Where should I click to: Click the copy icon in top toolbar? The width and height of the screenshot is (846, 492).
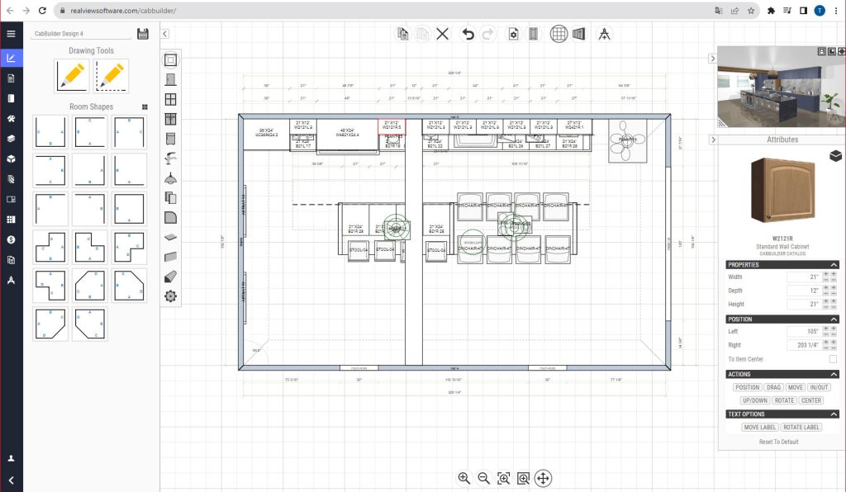402,34
